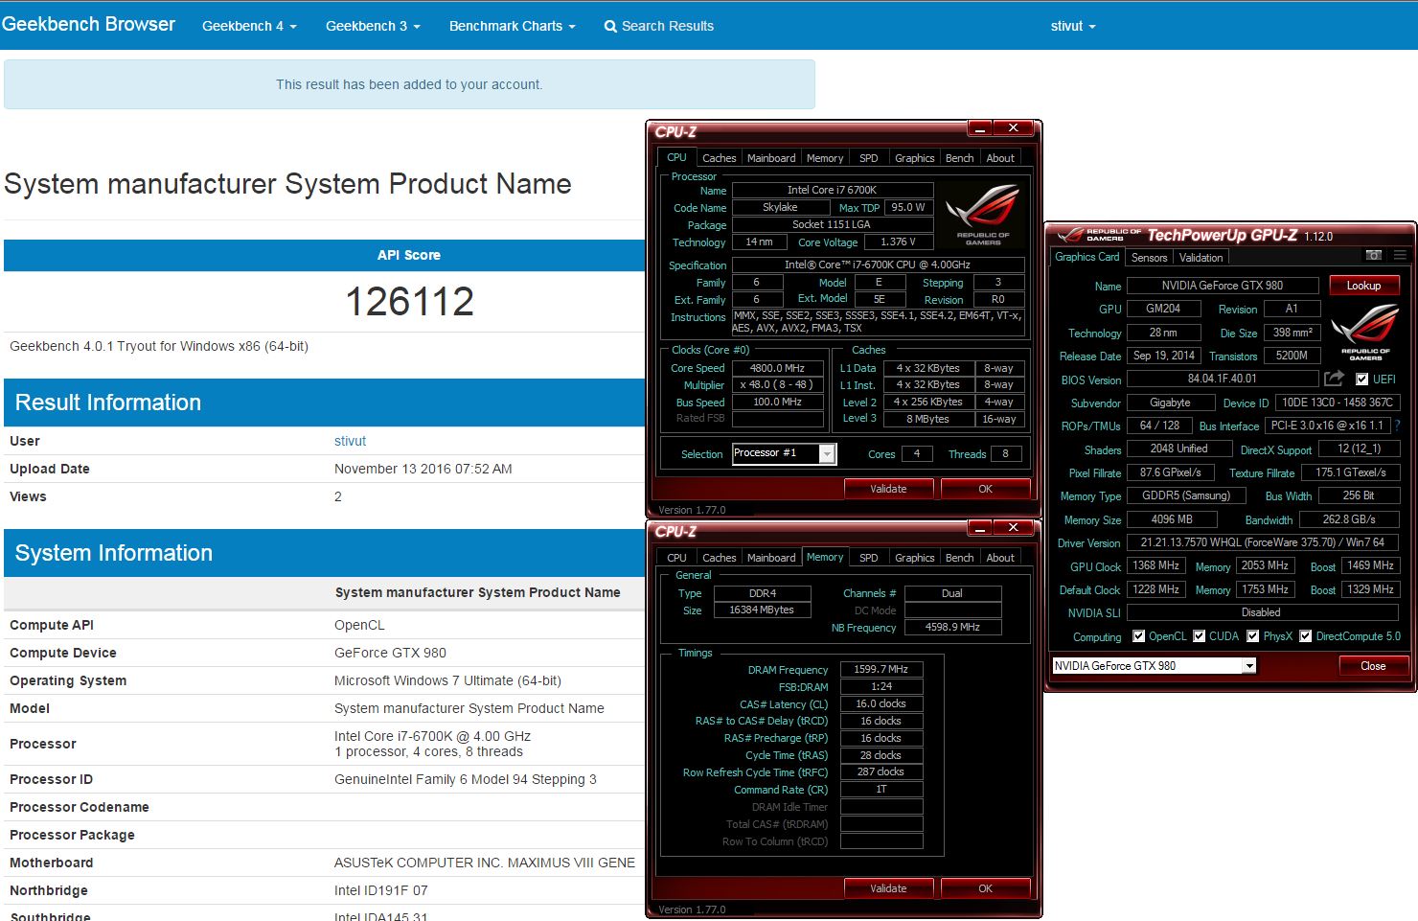
Task: Open the Geekbench Browser home link
Action: click(88, 25)
